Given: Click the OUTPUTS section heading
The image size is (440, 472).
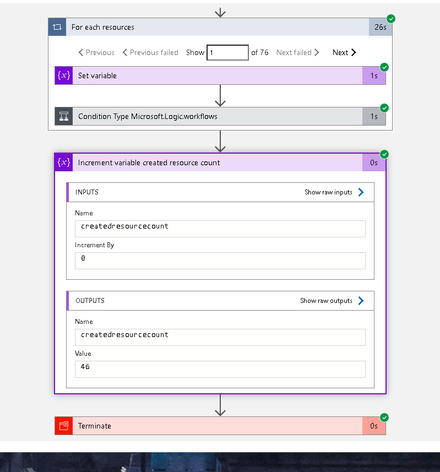Looking at the screenshot, I should (90, 300).
